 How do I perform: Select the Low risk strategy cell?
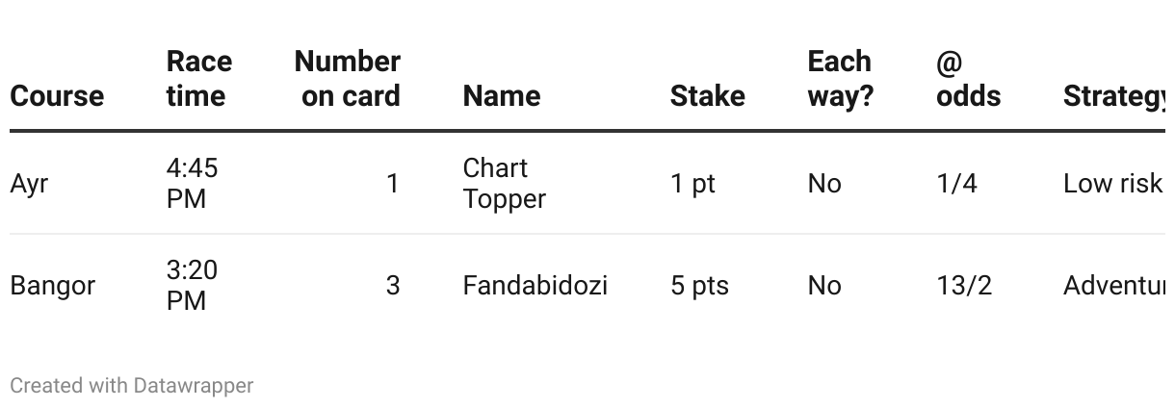click(1113, 184)
